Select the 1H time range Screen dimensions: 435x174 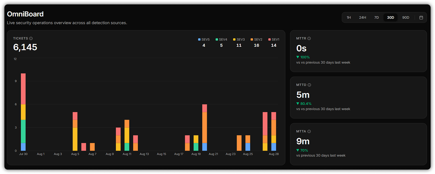349,18
